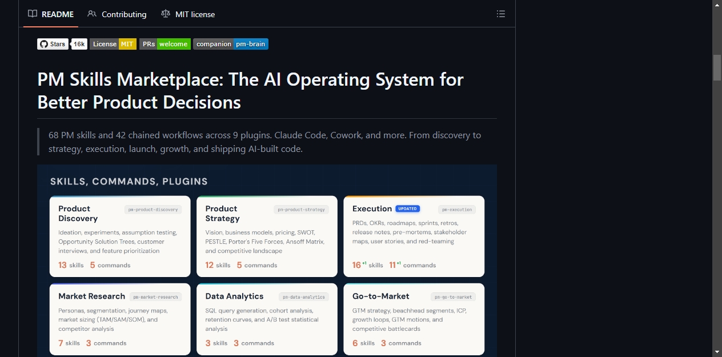Viewport: 722px width, 357px height.
Task: Click the Data Analytics card title
Action: 234,296
